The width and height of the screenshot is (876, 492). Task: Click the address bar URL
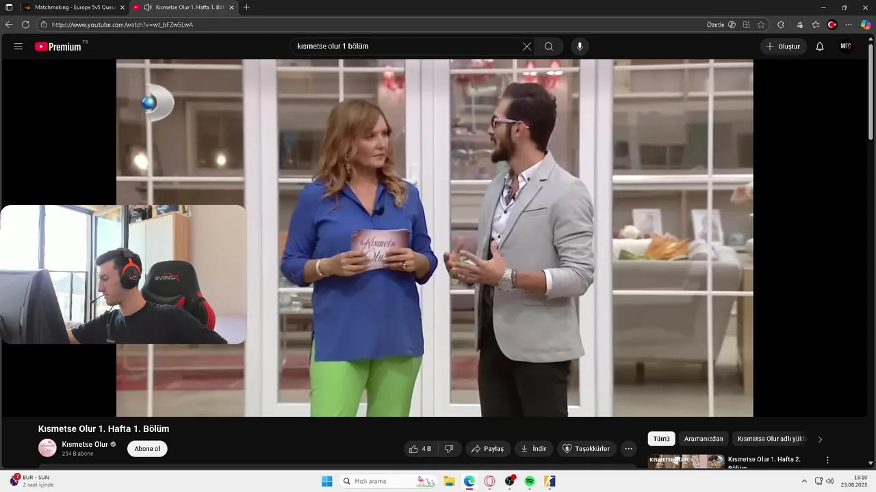coord(123,25)
